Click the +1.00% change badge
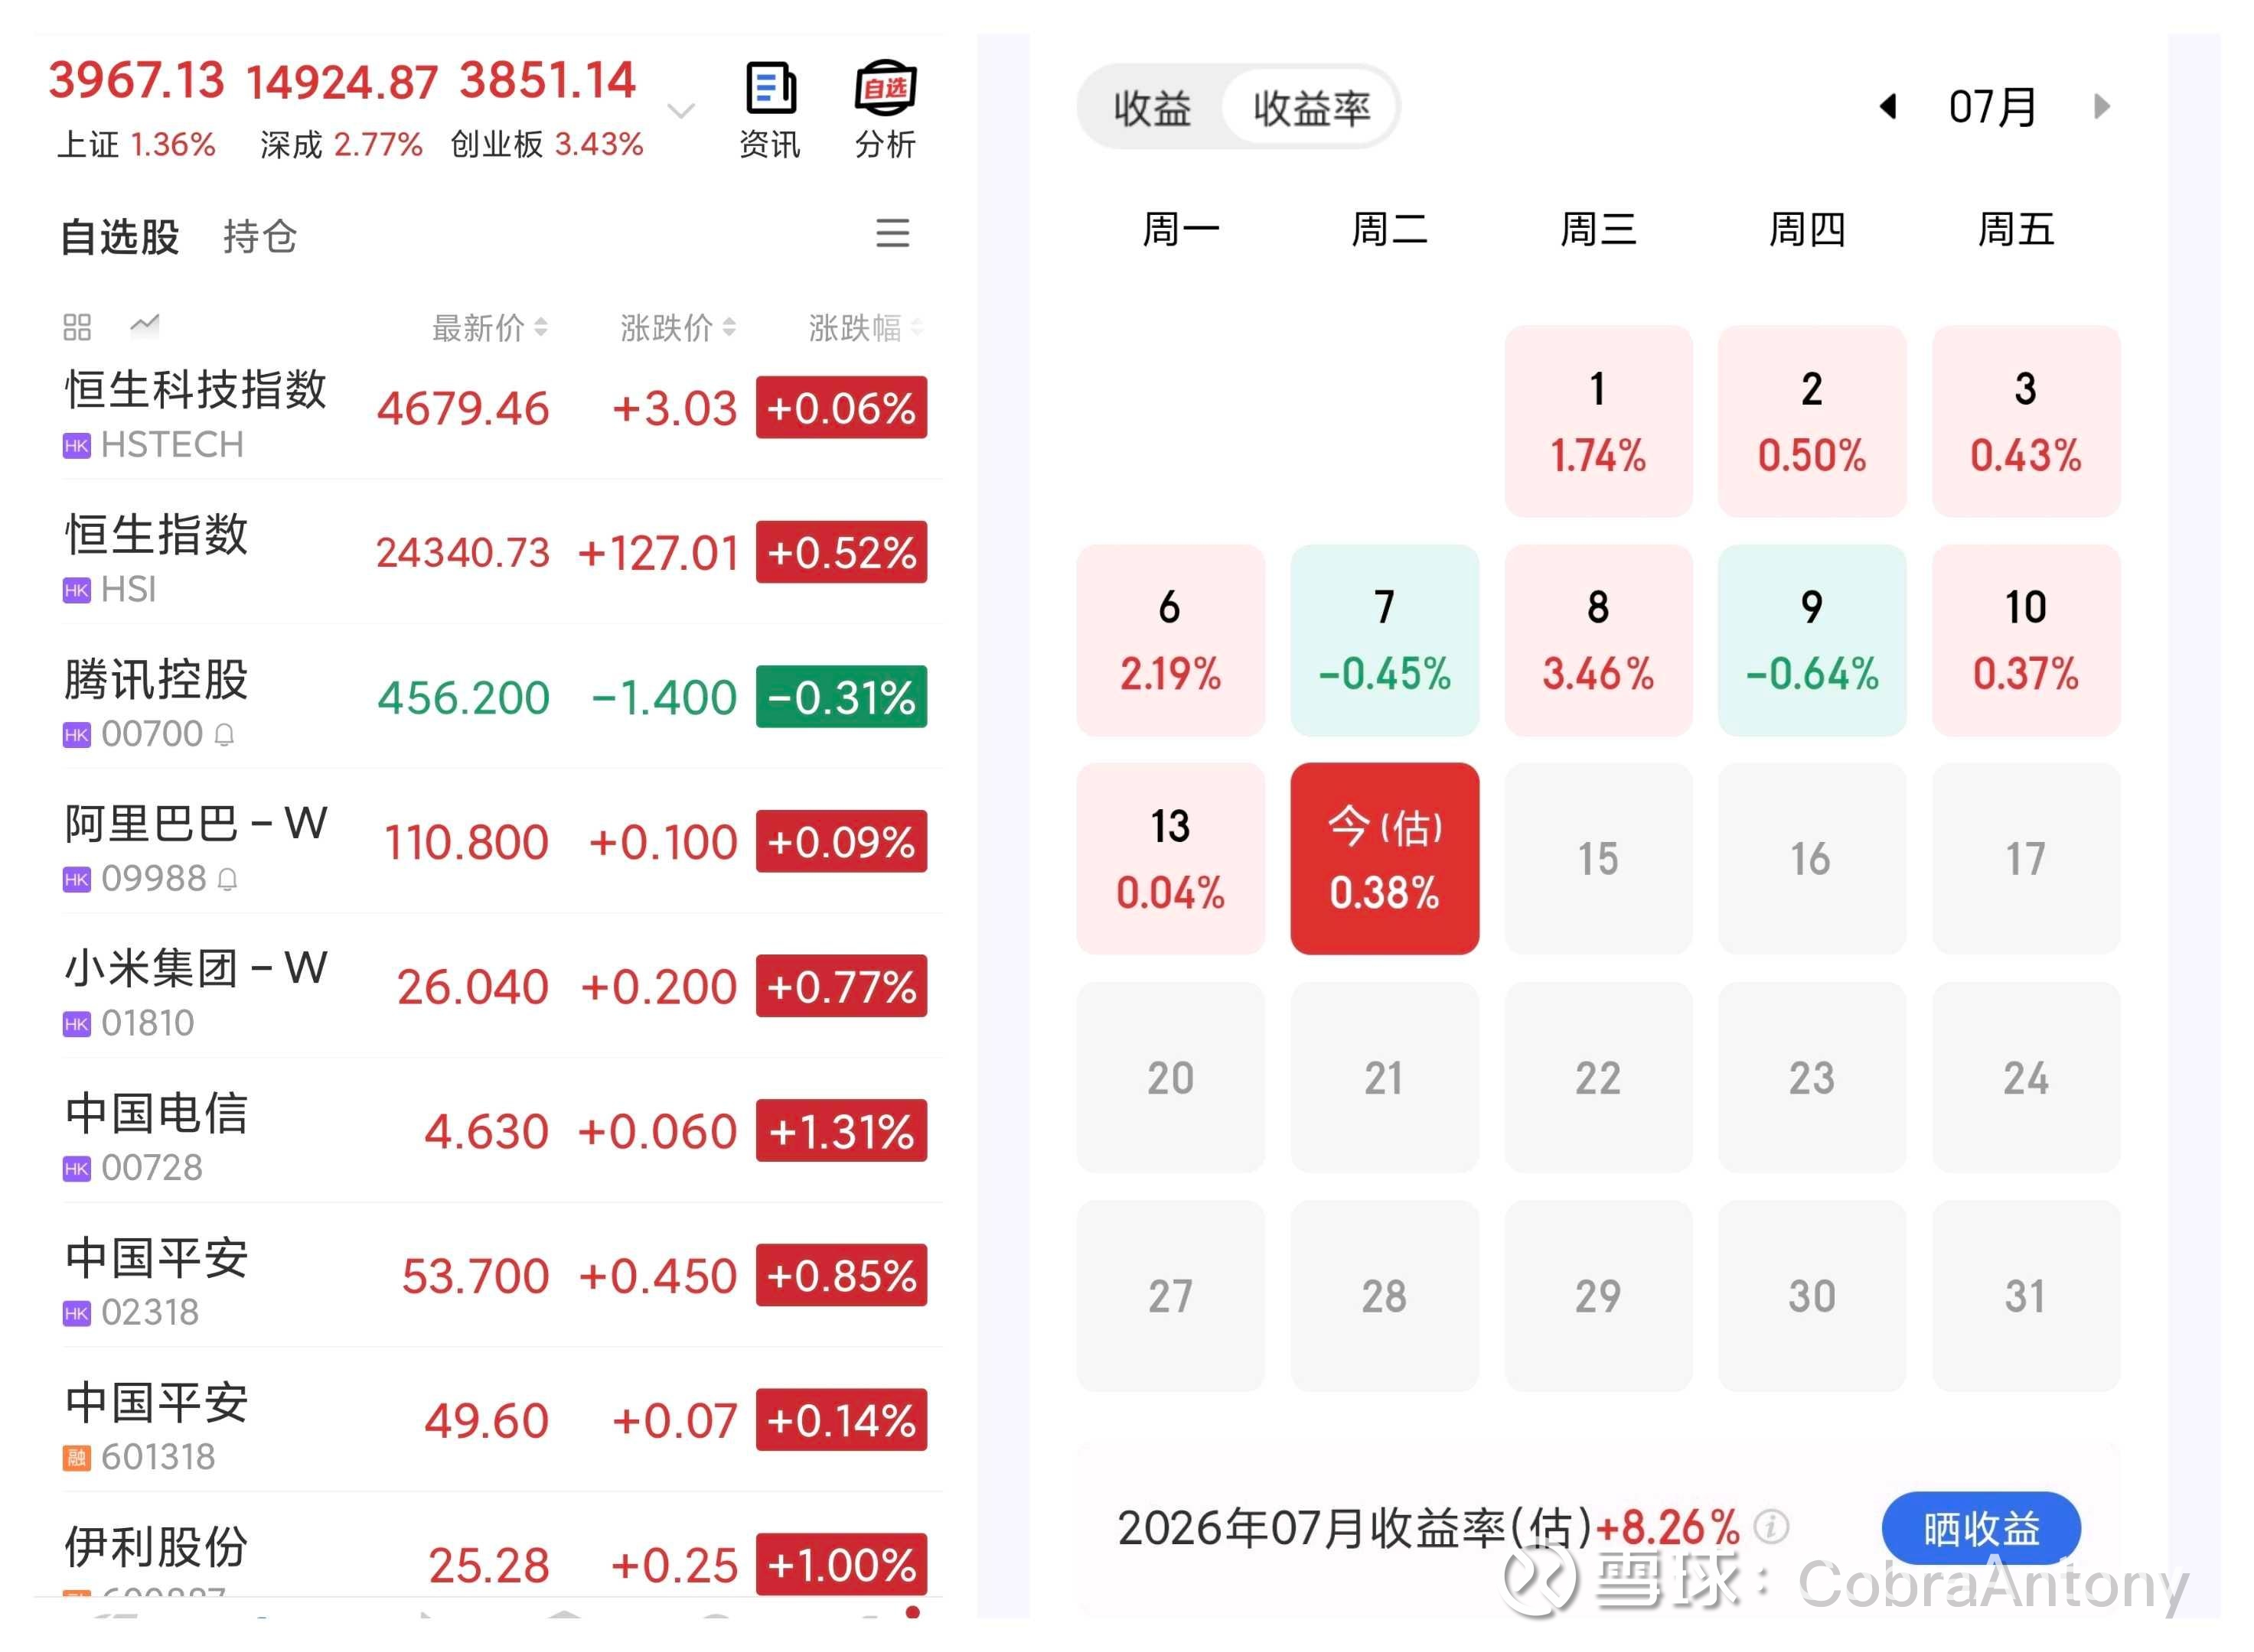This screenshot has height=1652, width=2254. point(841,1565)
